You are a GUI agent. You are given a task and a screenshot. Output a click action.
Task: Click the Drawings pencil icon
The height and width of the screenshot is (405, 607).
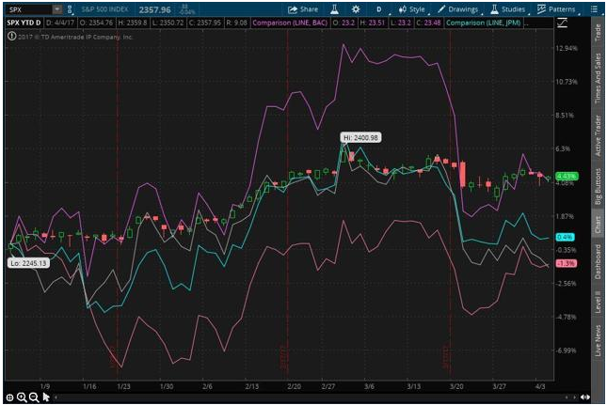click(x=455, y=8)
